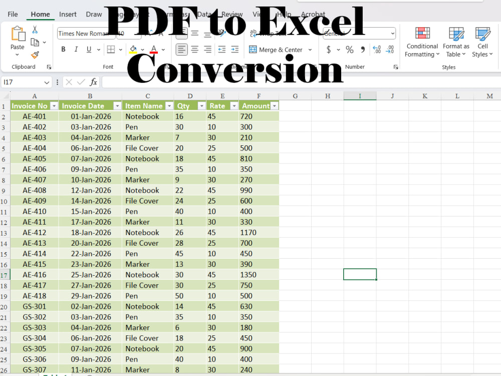Toggle Bold formatting

tap(63, 49)
